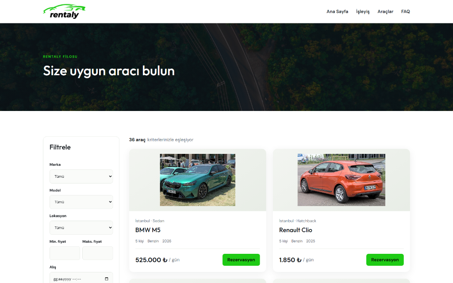453x283 pixels.
Task: Reserve the BMW M5 with Rezervasyon
Action: 241,260
